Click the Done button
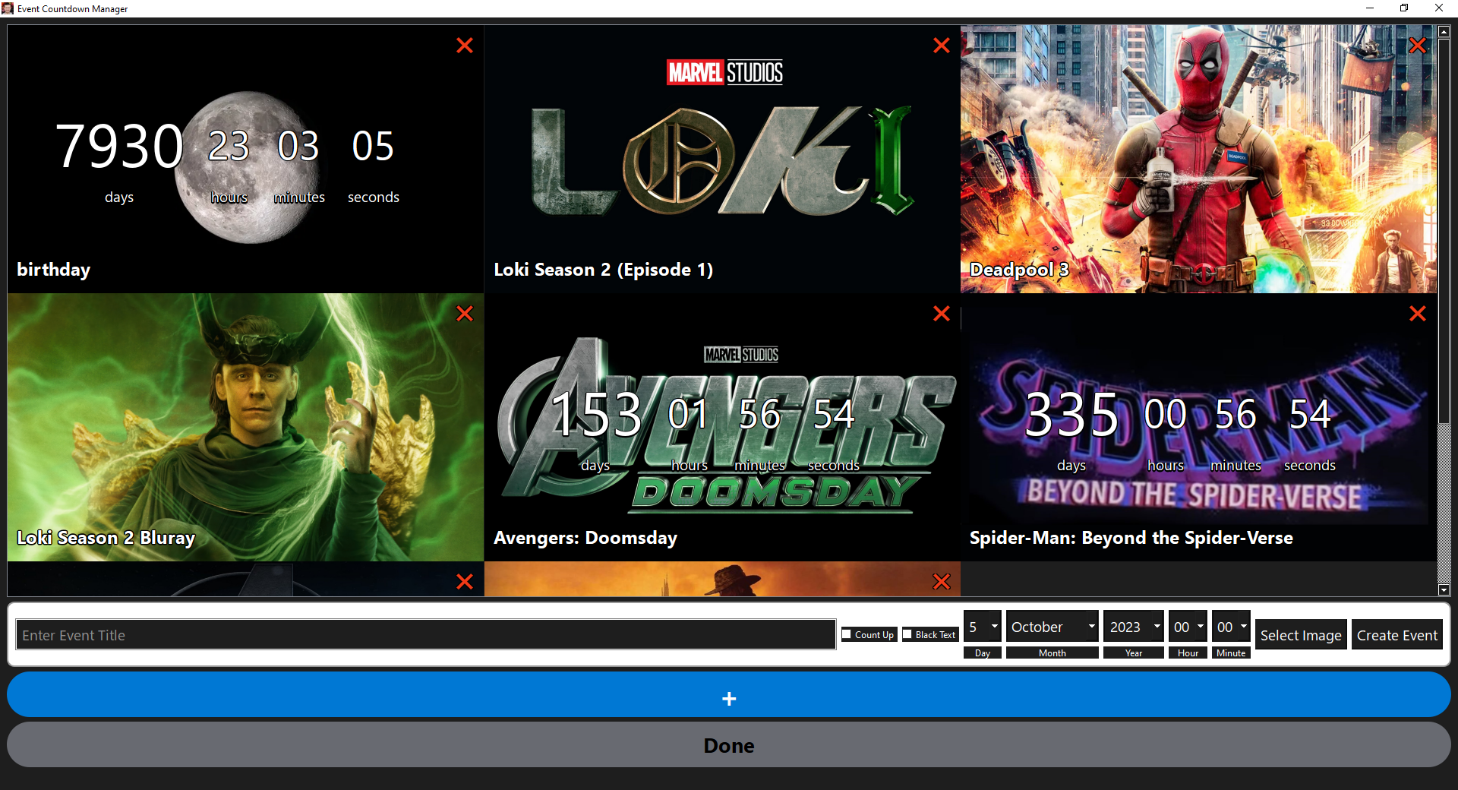 click(729, 745)
